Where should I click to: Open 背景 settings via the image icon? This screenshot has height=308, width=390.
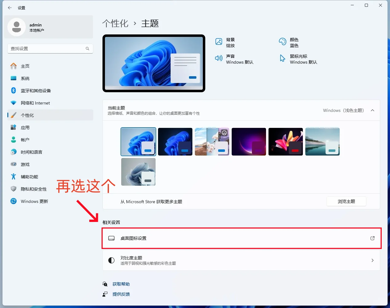coord(219,41)
